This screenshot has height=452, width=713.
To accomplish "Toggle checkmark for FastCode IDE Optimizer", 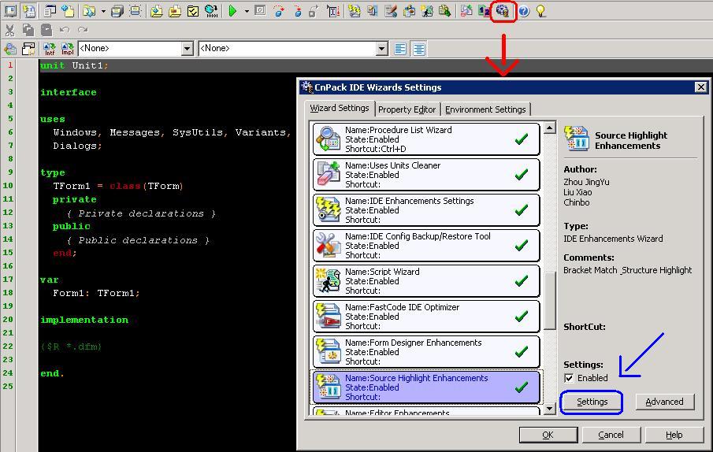I will click(522, 317).
